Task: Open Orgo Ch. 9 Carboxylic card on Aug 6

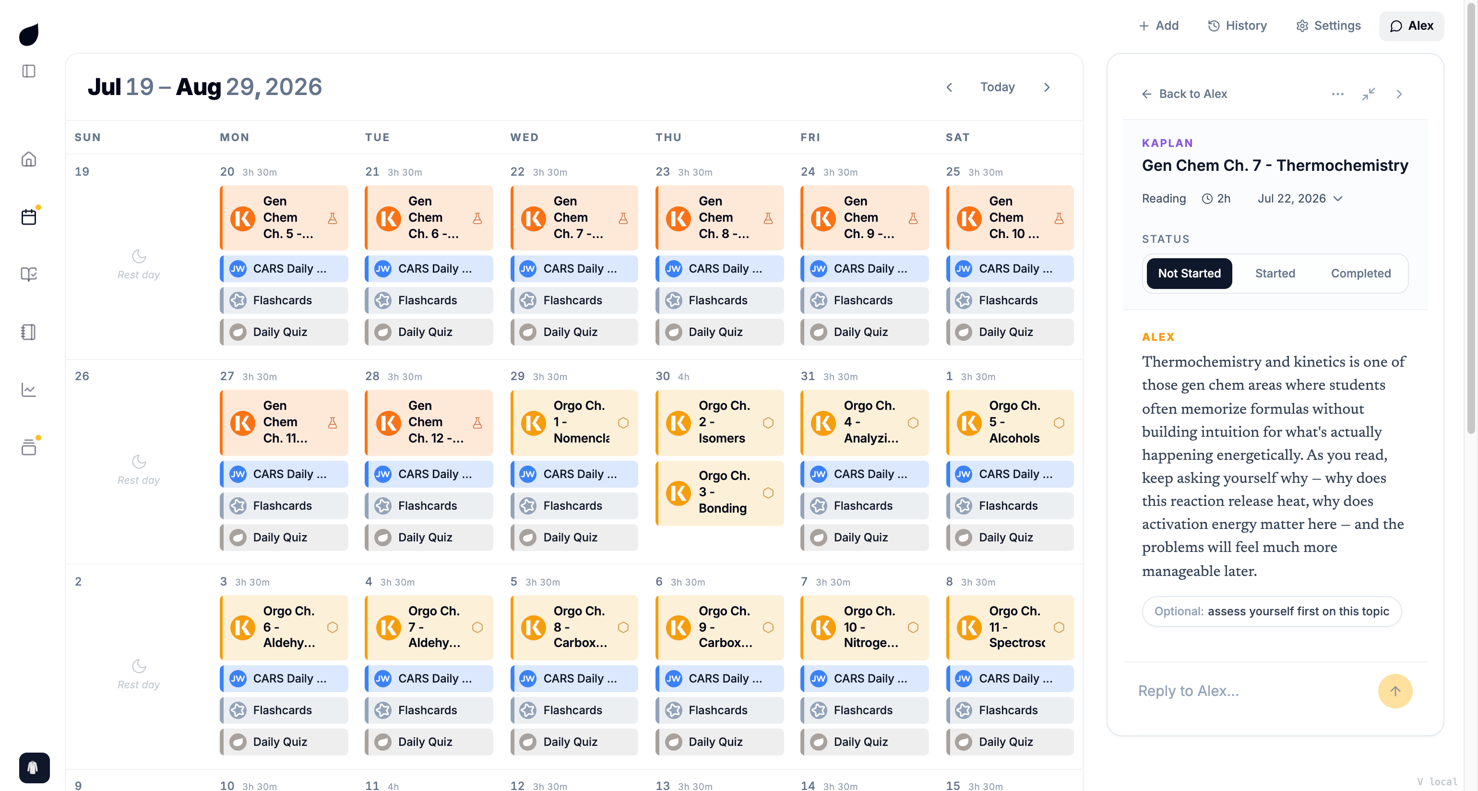Action: 719,627
